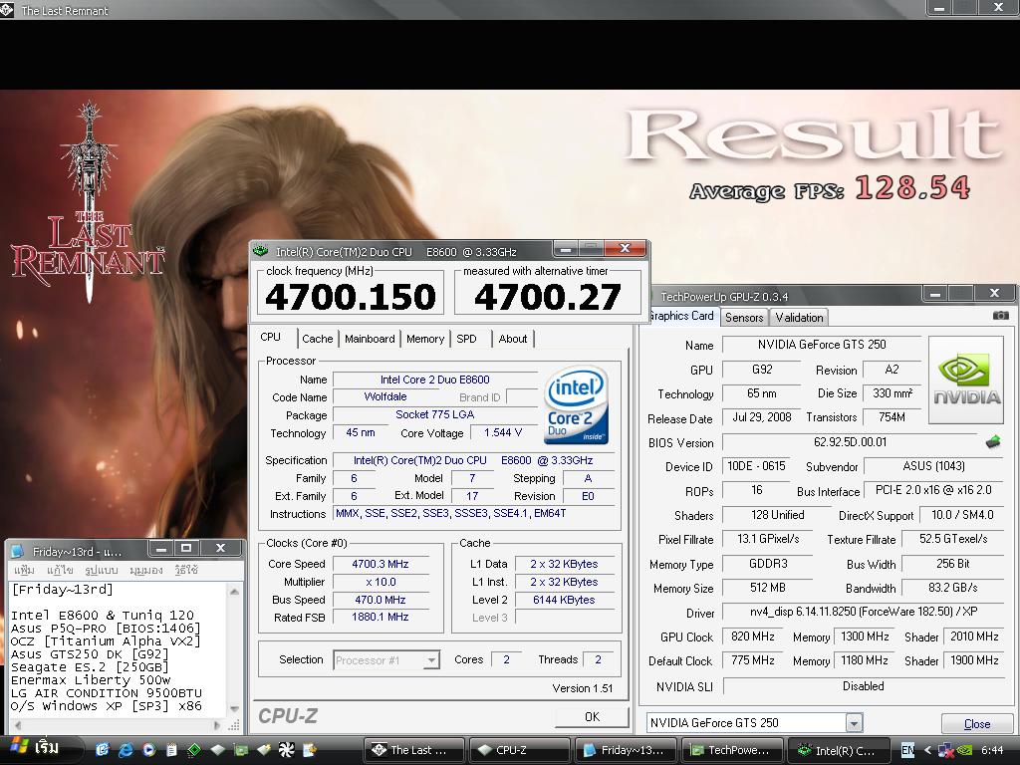Open the NVIDIA GeForce GTS 250 card dropdown
Image resolution: width=1020 pixels, height=765 pixels.
click(x=854, y=723)
